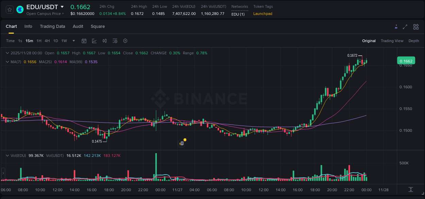The width and height of the screenshot is (425, 199).
Task: Open the AI analysis assistant
Action: [x=396, y=26]
